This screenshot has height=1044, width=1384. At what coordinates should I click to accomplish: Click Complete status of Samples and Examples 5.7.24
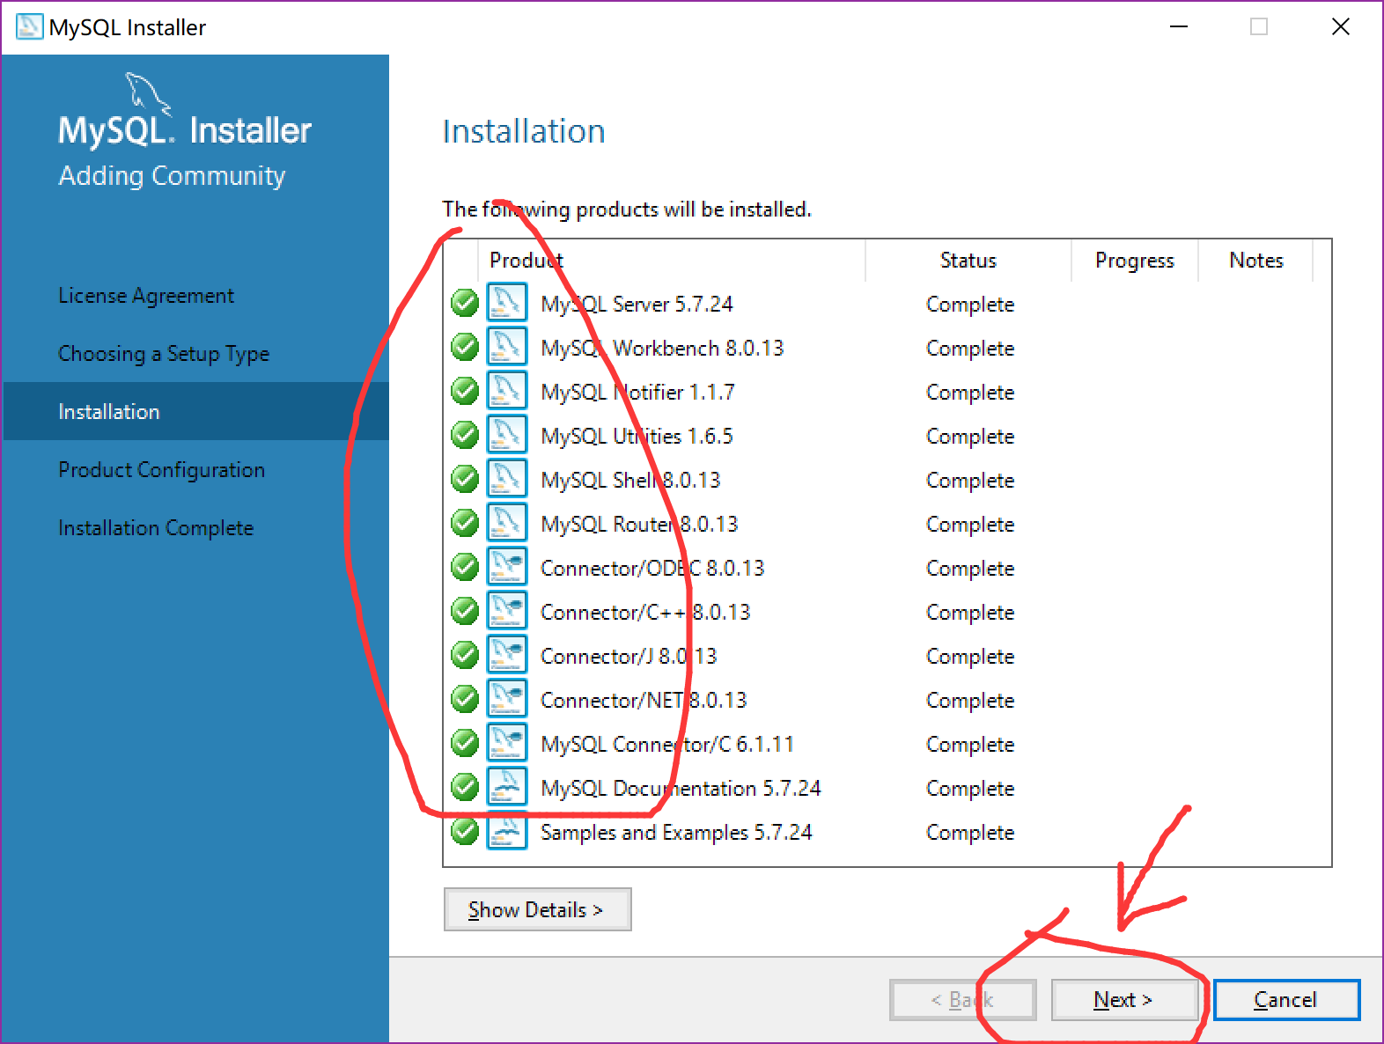coord(970,833)
